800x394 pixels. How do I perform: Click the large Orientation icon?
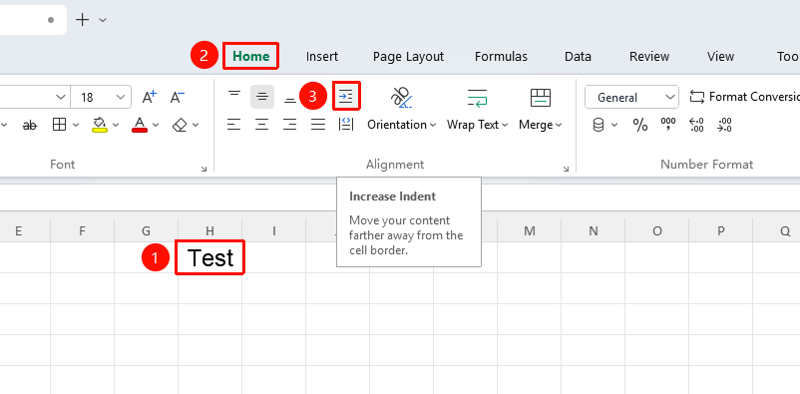(401, 97)
